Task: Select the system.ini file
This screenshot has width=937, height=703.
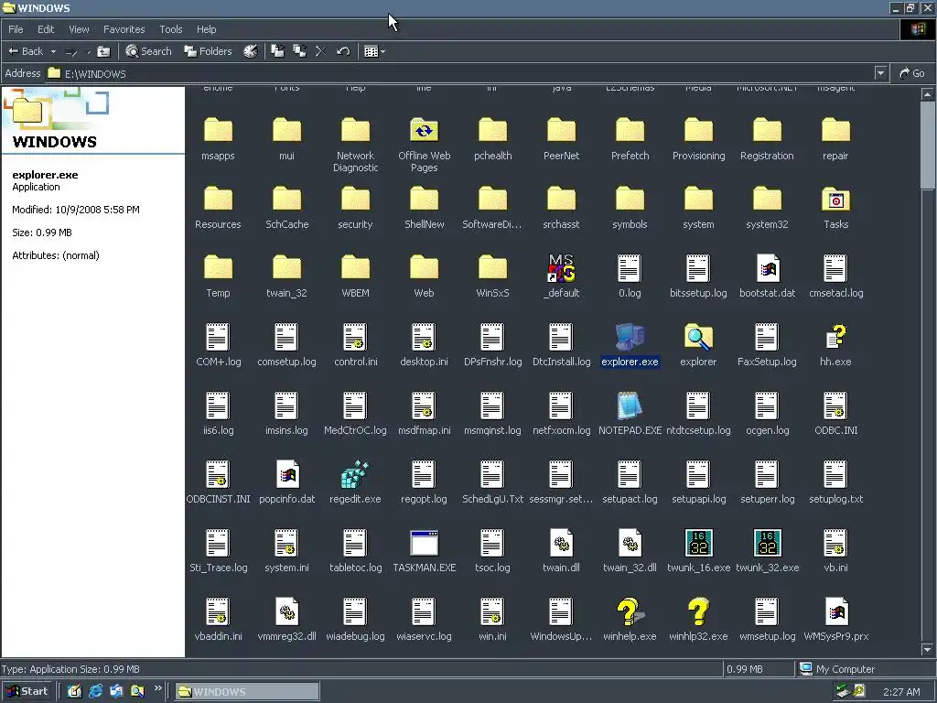Action: tap(286, 552)
